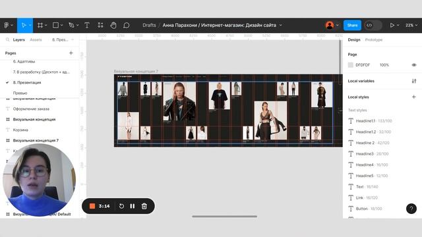
Task: Switch to the Design tab
Action: [x=354, y=39]
